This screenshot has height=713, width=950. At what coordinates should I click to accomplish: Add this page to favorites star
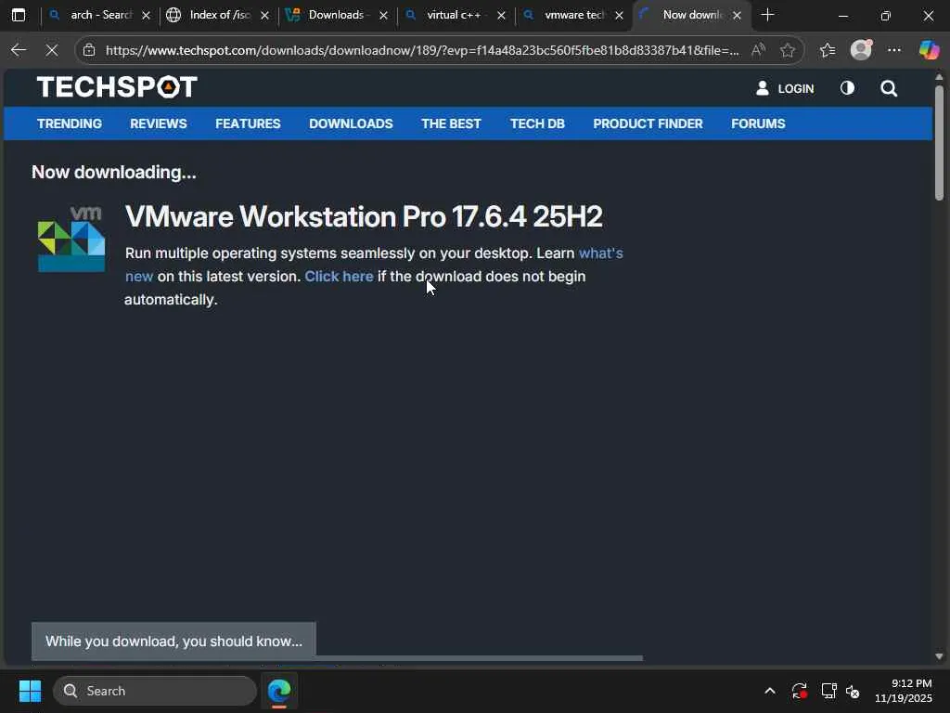[x=788, y=50]
